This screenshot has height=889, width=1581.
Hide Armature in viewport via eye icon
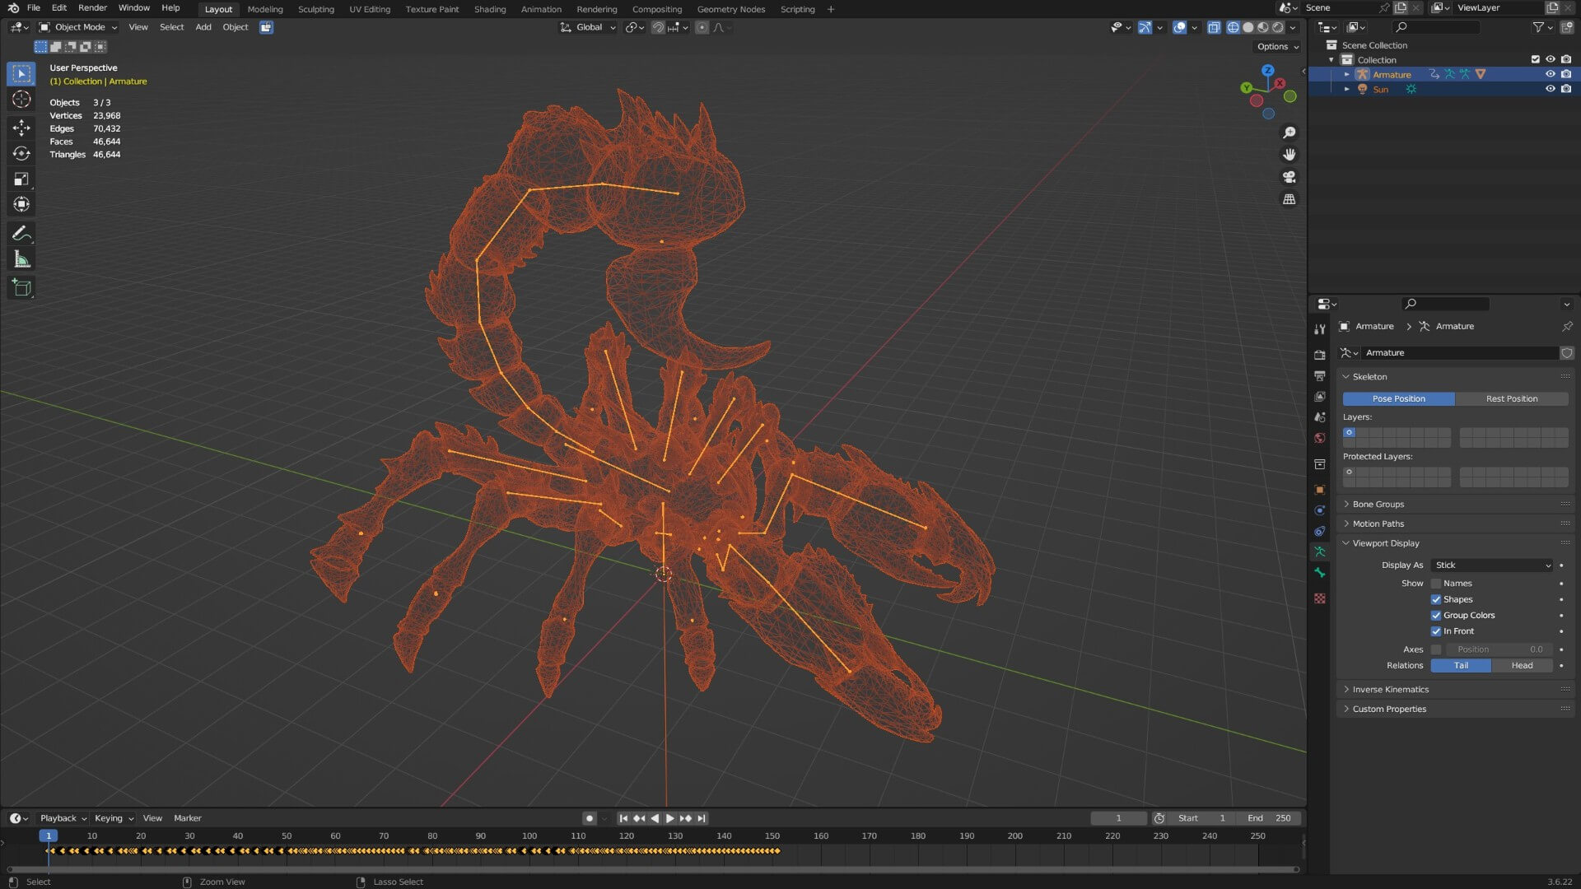tap(1551, 74)
